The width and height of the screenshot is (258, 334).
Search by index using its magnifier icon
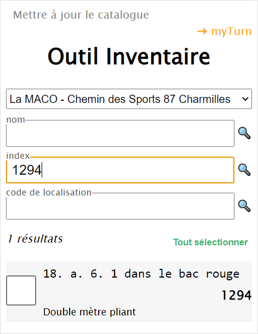(x=244, y=170)
